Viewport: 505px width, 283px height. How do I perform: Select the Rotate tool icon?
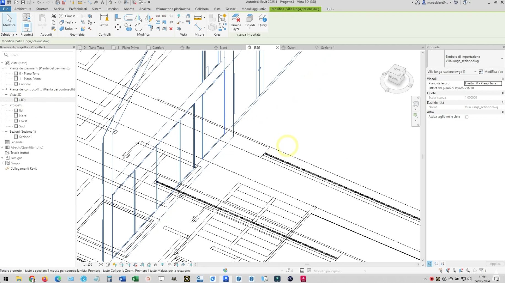pos(139,27)
